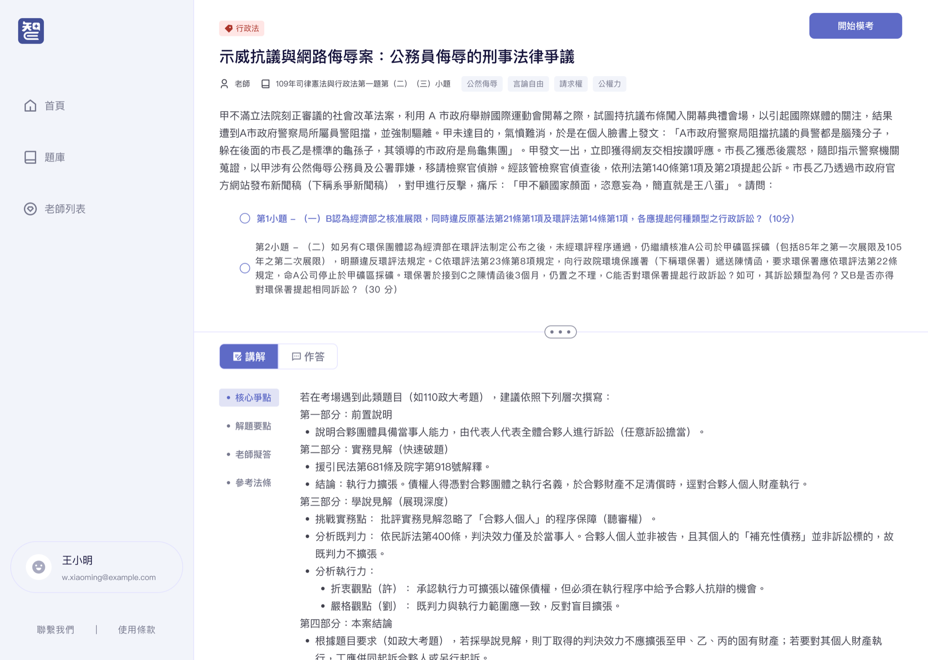Toggle the 公然侮辱 tag
This screenshot has height=660, width=928.
coord(481,84)
